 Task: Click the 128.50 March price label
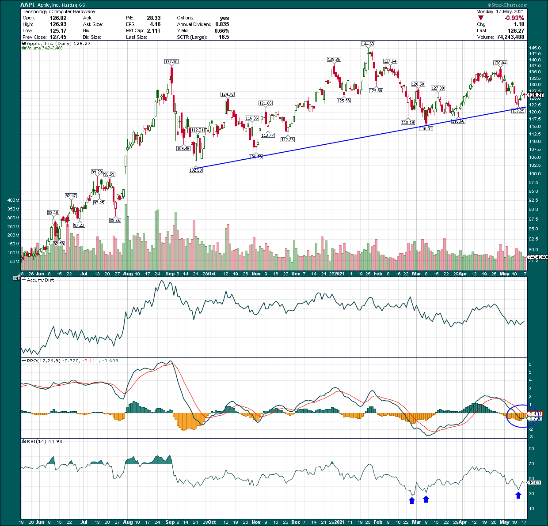pyautogui.click(x=418, y=84)
